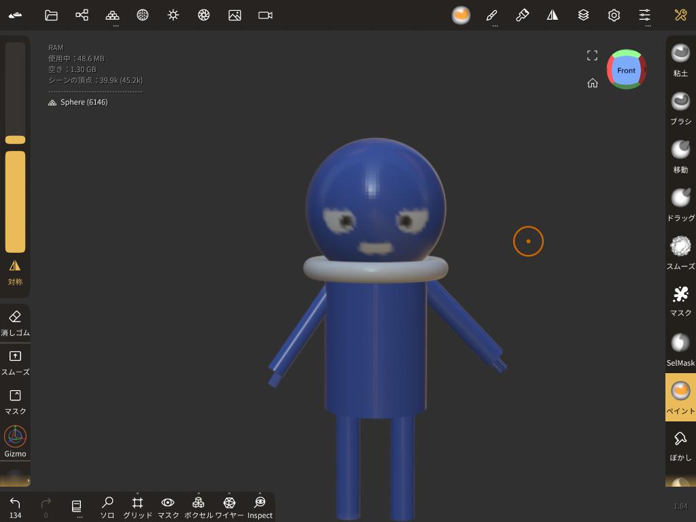Open the layers menu in top bar
The image size is (696, 522).
pos(583,15)
